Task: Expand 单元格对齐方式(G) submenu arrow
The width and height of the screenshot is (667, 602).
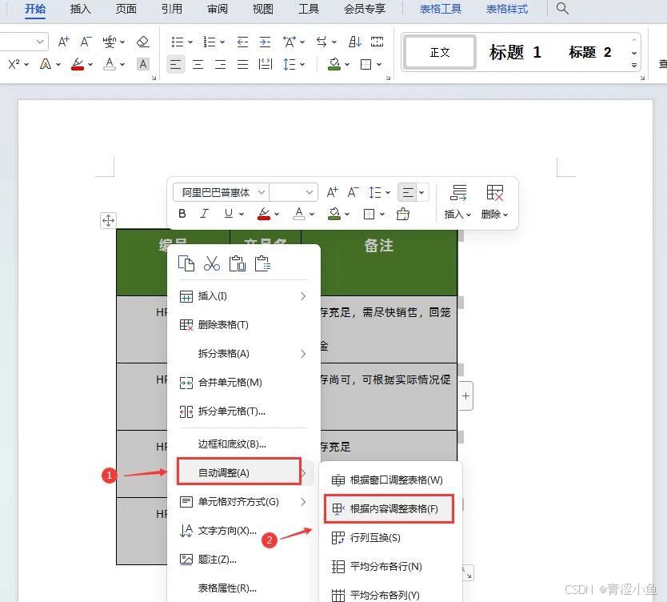Action: click(303, 501)
